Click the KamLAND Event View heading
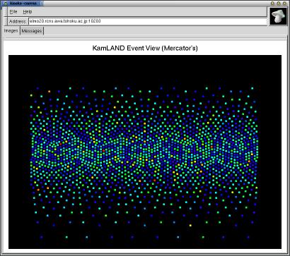 click(x=145, y=49)
